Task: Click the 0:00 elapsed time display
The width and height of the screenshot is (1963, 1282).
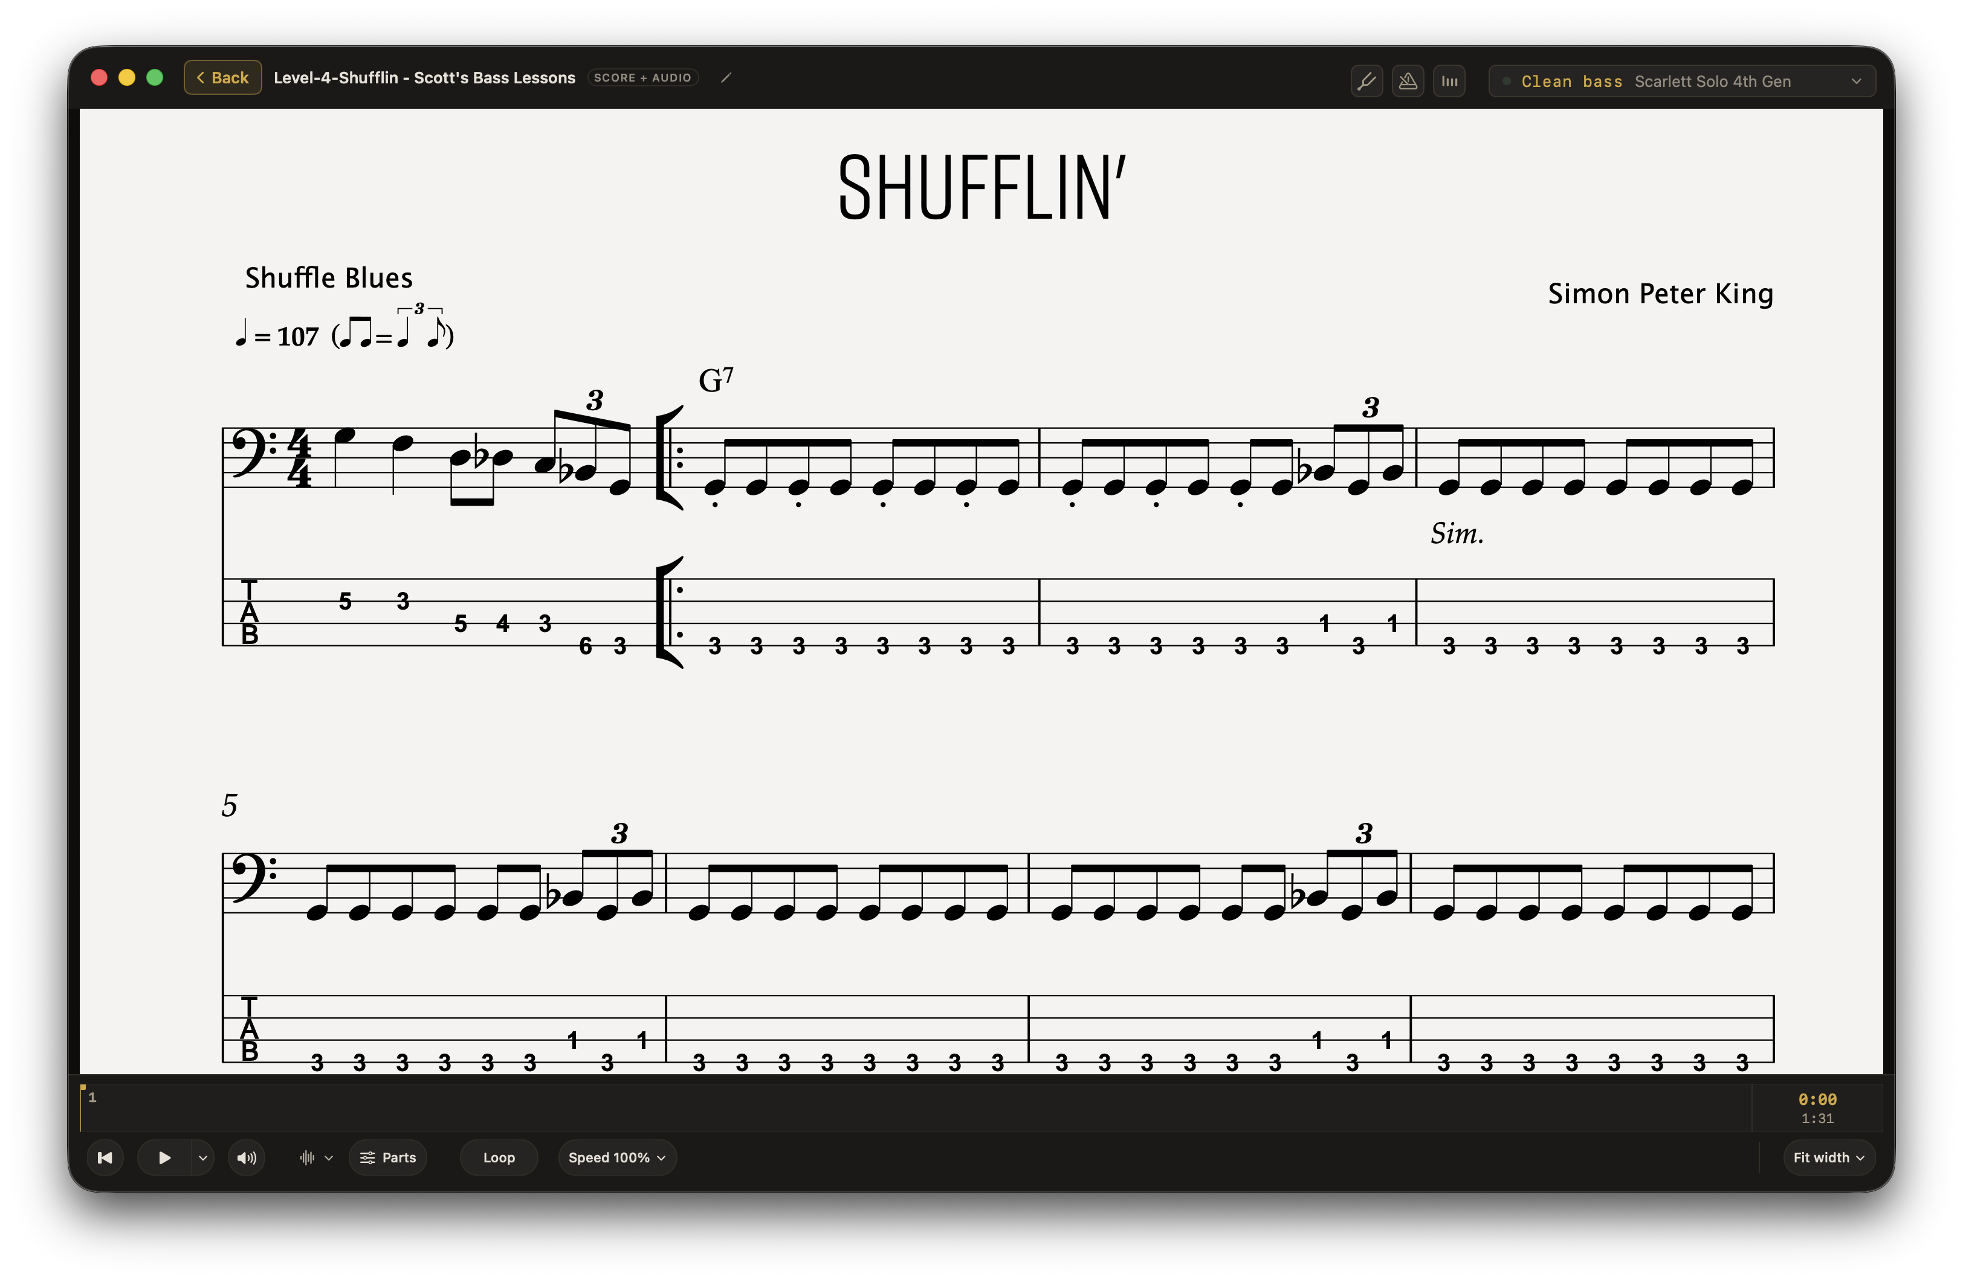Action: [1817, 1099]
